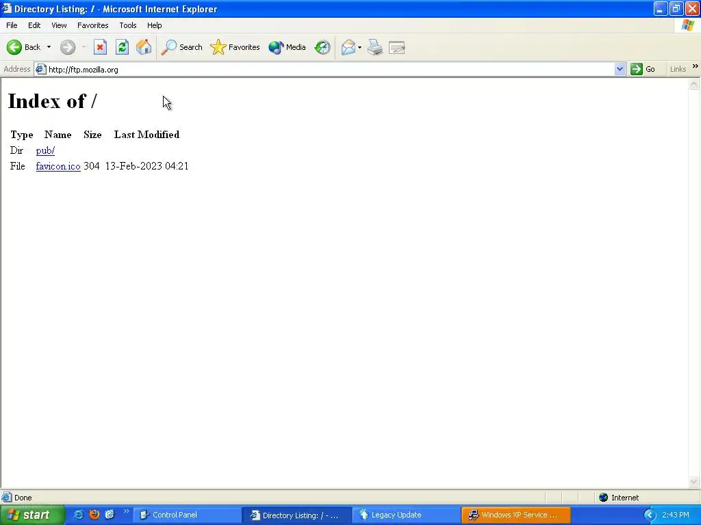Stop page loading with red X icon

[x=100, y=47]
